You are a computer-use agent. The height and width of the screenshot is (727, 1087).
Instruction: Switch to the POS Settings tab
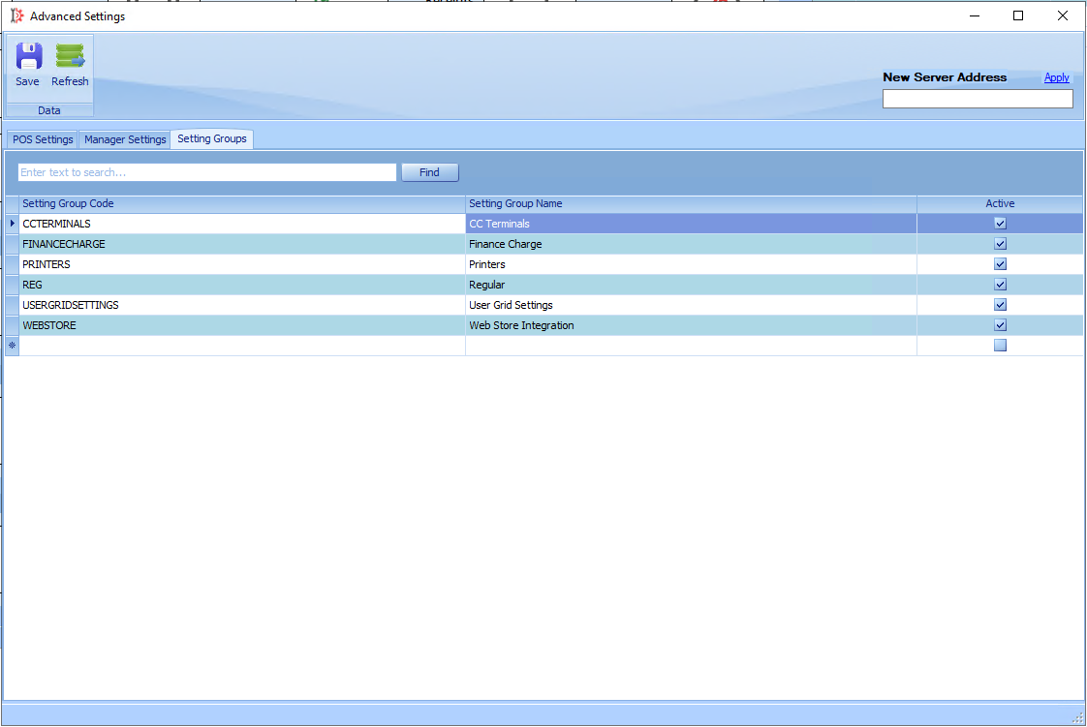click(x=43, y=139)
